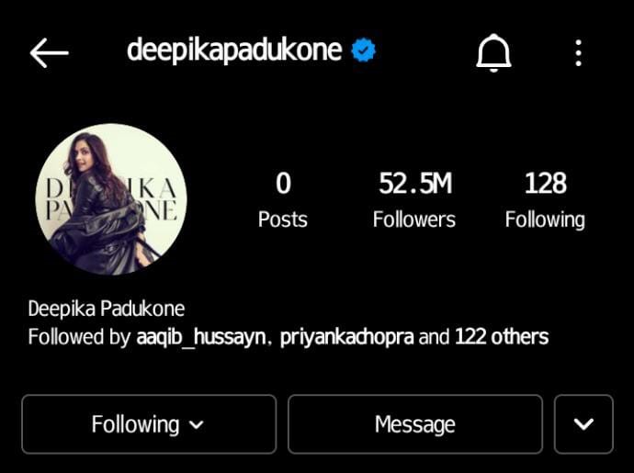Tap the Following label under 128
The width and height of the screenshot is (634, 473).
click(x=545, y=220)
